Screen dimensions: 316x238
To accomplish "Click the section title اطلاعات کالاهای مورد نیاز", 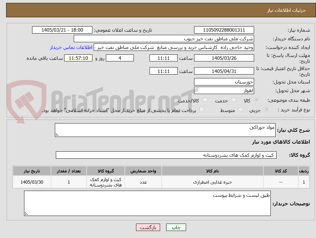I will click(281, 142).
